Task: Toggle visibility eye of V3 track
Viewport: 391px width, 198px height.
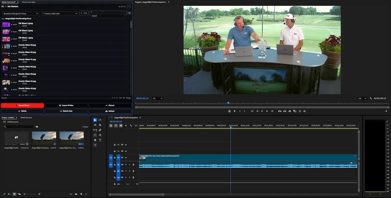Action: tap(126, 145)
